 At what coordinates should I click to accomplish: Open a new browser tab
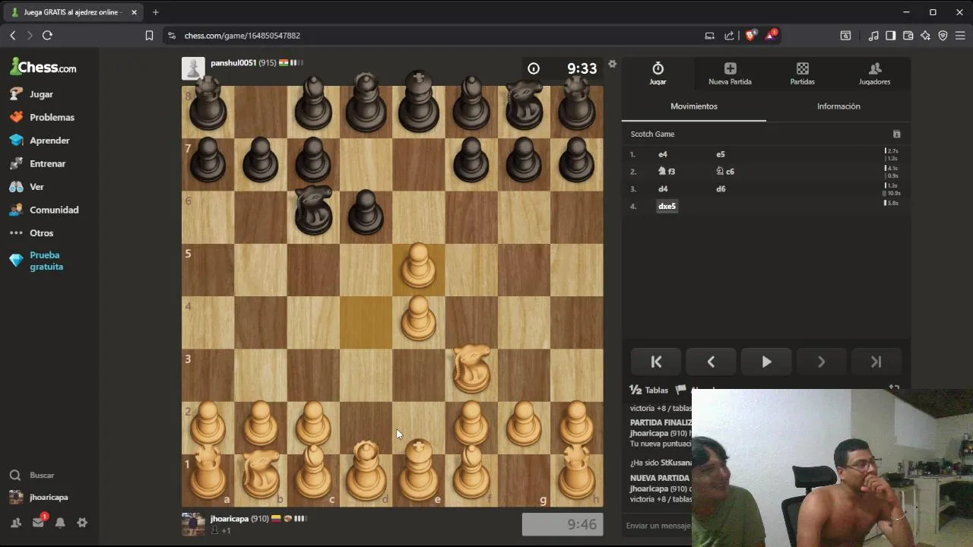coord(155,12)
